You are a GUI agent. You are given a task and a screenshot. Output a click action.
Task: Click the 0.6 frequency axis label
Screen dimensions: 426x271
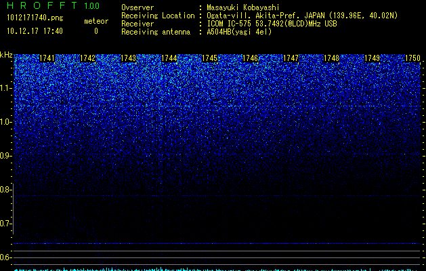5,257
